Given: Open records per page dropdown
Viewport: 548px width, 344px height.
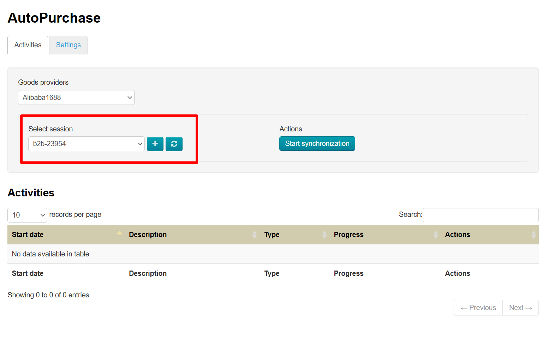Looking at the screenshot, I should point(27,215).
